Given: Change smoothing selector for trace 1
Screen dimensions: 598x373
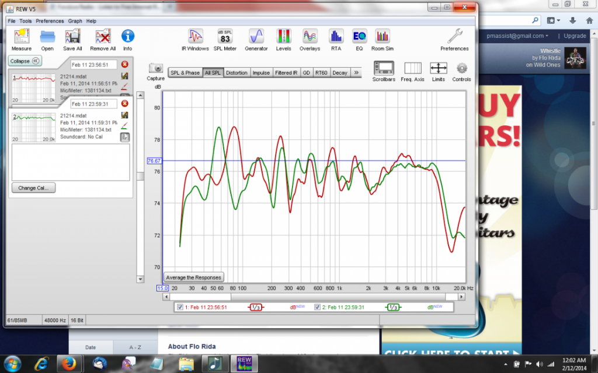Looking at the screenshot, I should coord(256,307).
